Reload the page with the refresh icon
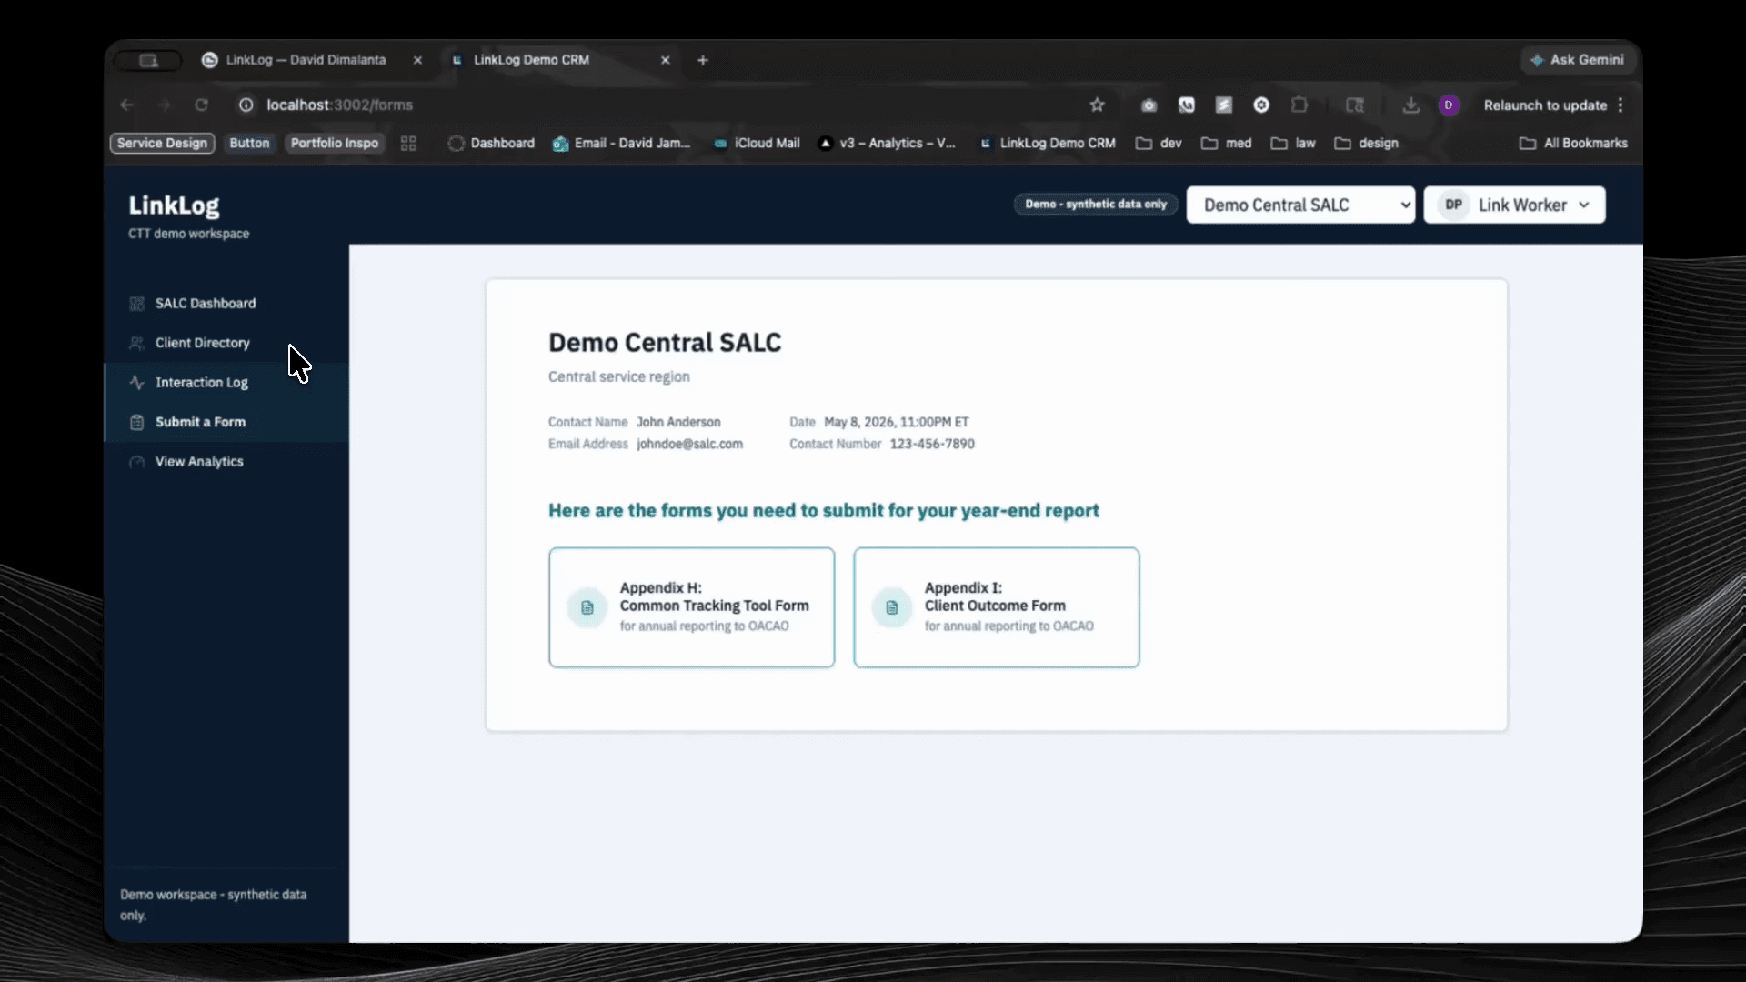Image resolution: width=1746 pixels, height=982 pixels. 202,105
